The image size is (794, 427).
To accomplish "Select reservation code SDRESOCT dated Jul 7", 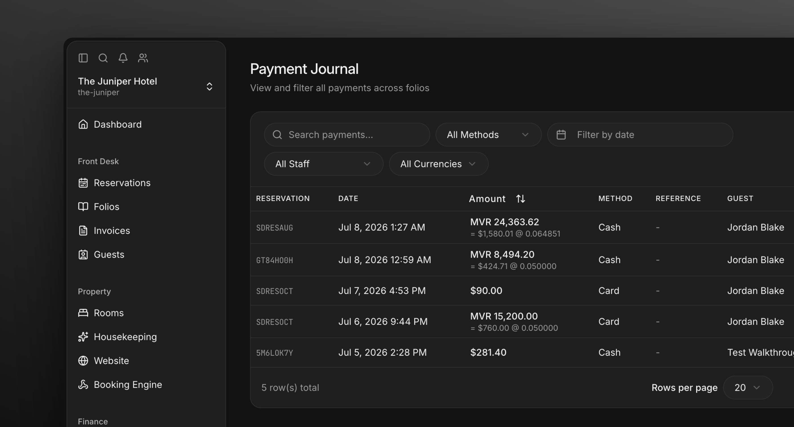I will (x=274, y=291).
